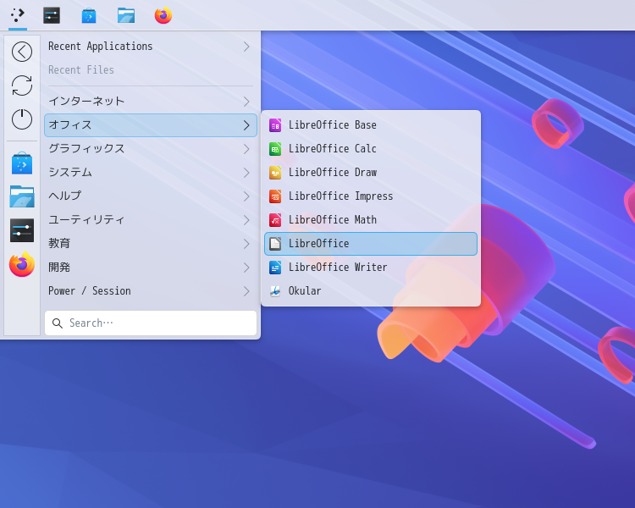Select the highlighted LibreOffice entry
The image size is (635, 508).
370,244
